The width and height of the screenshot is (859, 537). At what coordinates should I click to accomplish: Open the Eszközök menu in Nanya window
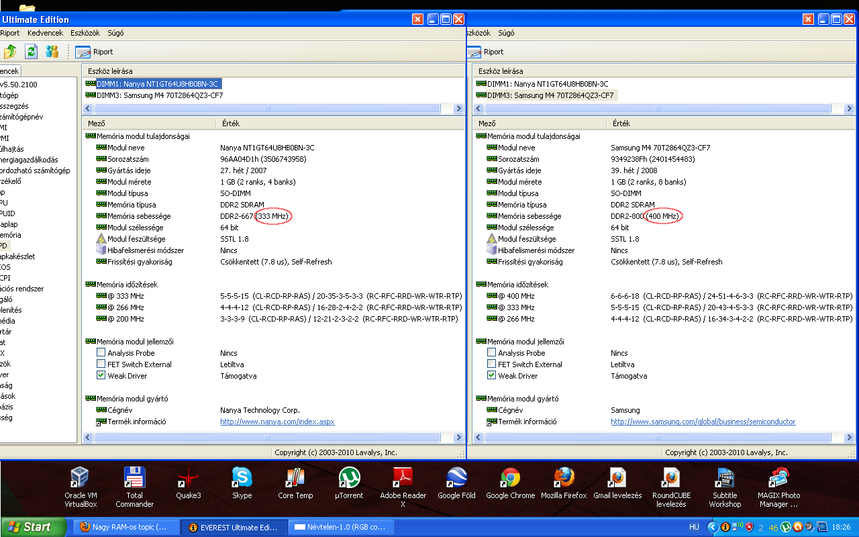pyautogui.click(x=85, y=32)
